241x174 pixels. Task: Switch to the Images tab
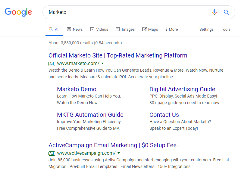point(125,29)
